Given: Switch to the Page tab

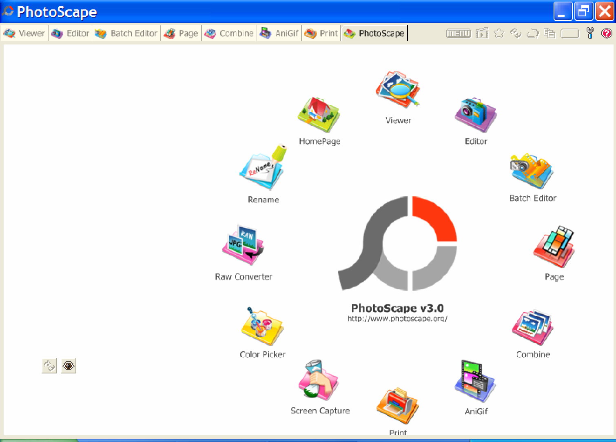Looking at the screenshot, I should [181, 33].
